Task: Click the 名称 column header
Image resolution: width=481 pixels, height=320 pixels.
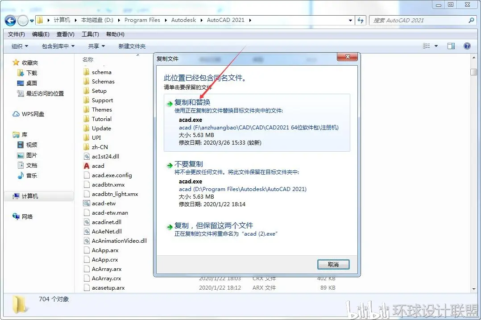Action: [x=88, y=59]
